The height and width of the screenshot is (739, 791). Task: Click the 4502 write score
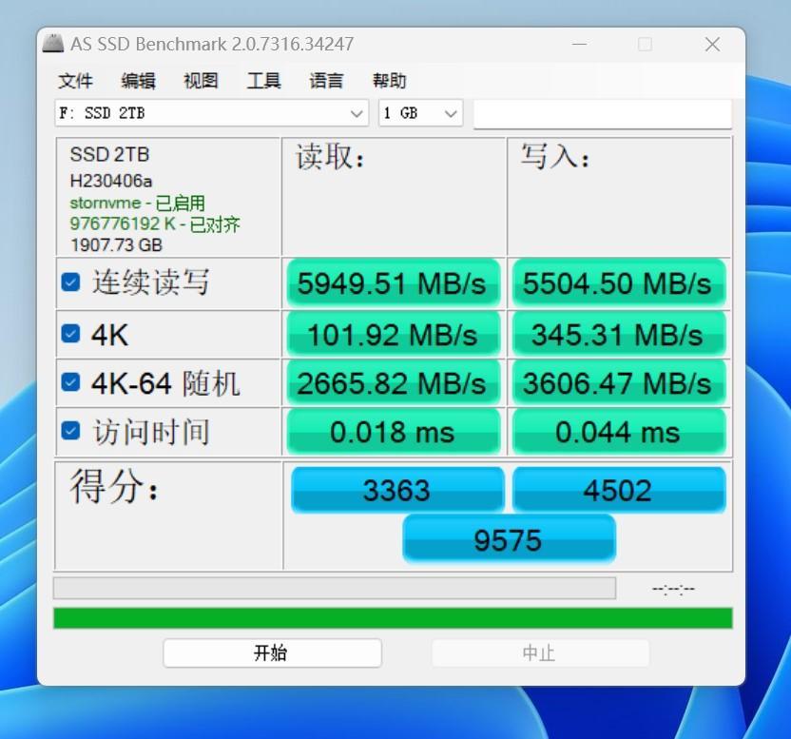[x=619, y=490]
